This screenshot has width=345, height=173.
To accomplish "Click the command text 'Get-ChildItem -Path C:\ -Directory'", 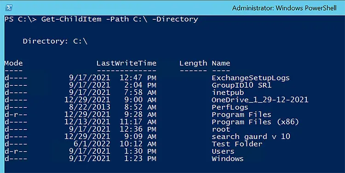I will (x=120, y=19).
